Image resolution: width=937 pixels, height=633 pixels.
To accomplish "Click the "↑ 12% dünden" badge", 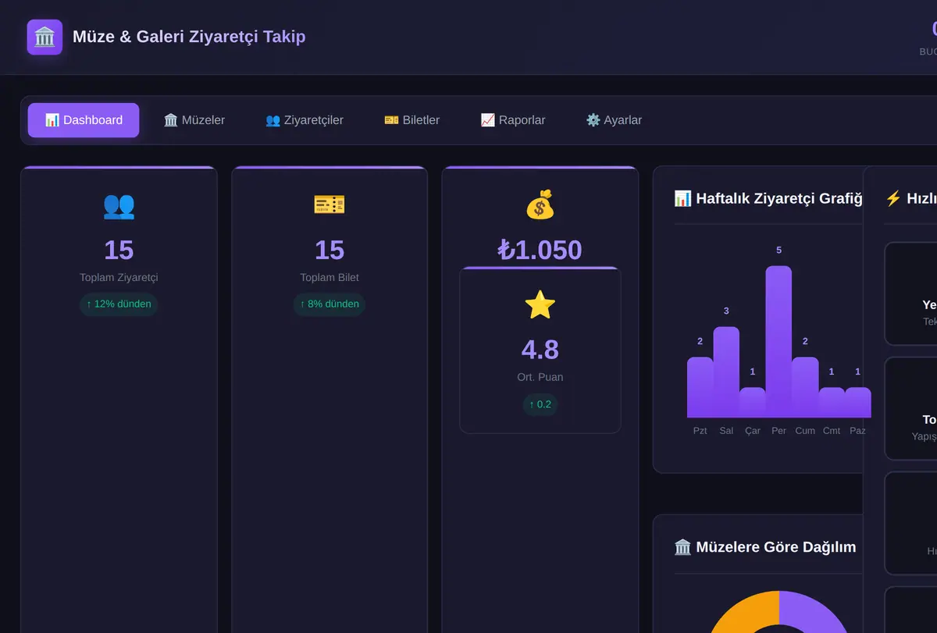I will pyautogui.click(x=119, y=304).
